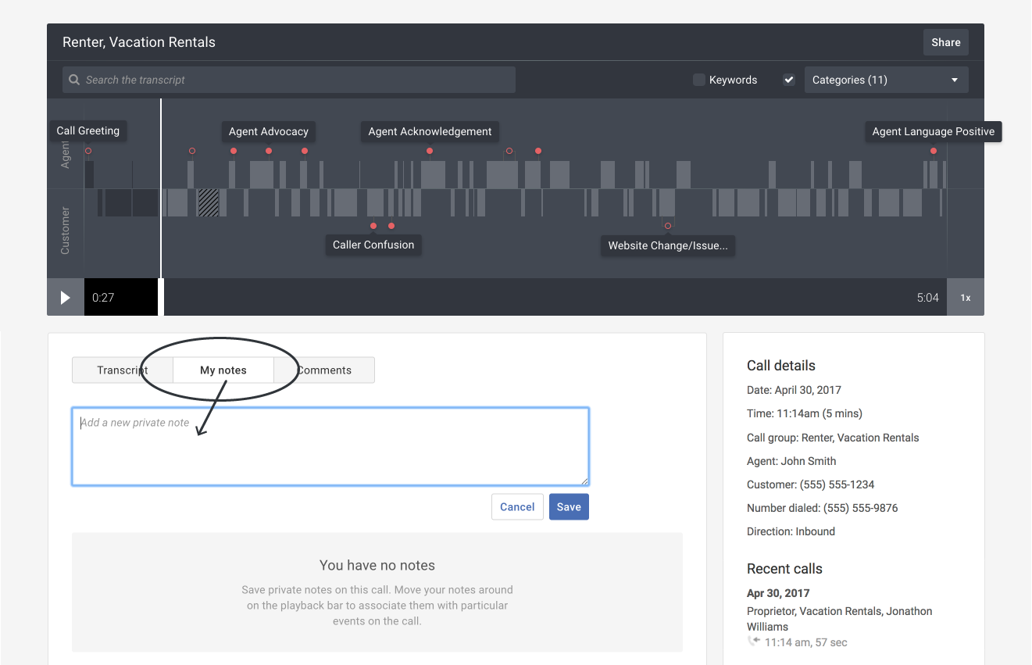Click the playback progress bar near the end
The image size is (1032, 665).
(x=898, y=298)
